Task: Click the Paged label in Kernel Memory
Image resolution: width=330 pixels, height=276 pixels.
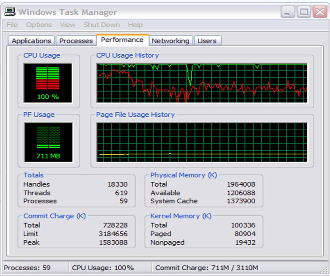Action: tap(161, 234)
